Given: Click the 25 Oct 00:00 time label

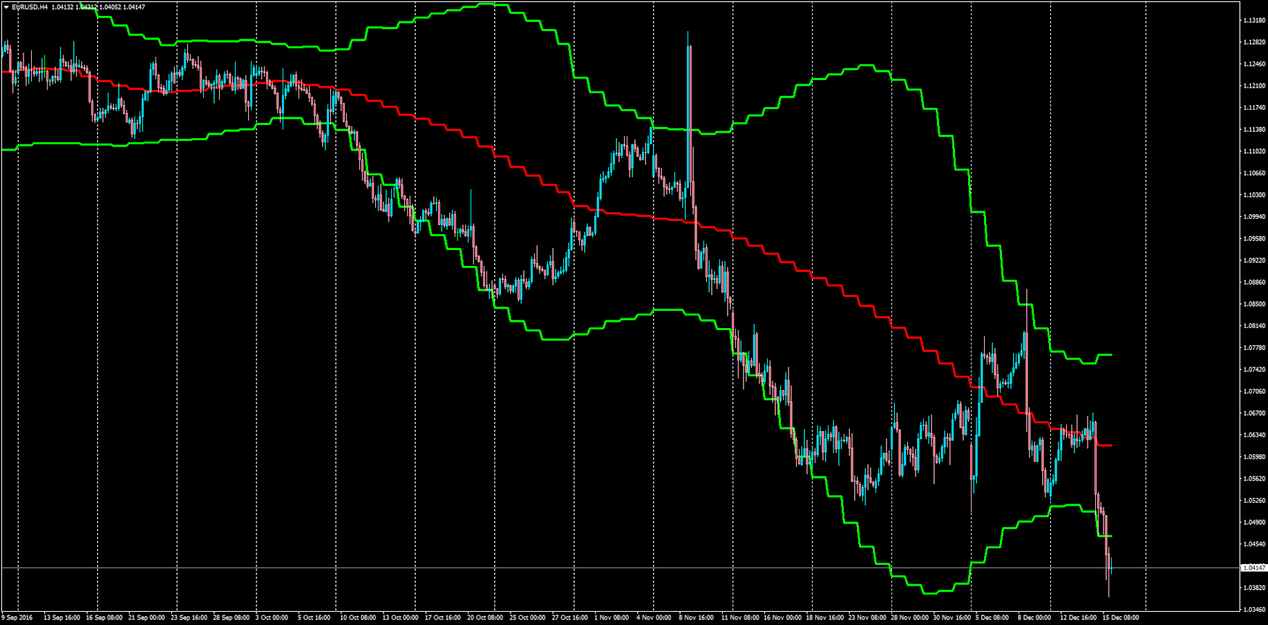Looking at the screenshot, I should coord(528,617).
